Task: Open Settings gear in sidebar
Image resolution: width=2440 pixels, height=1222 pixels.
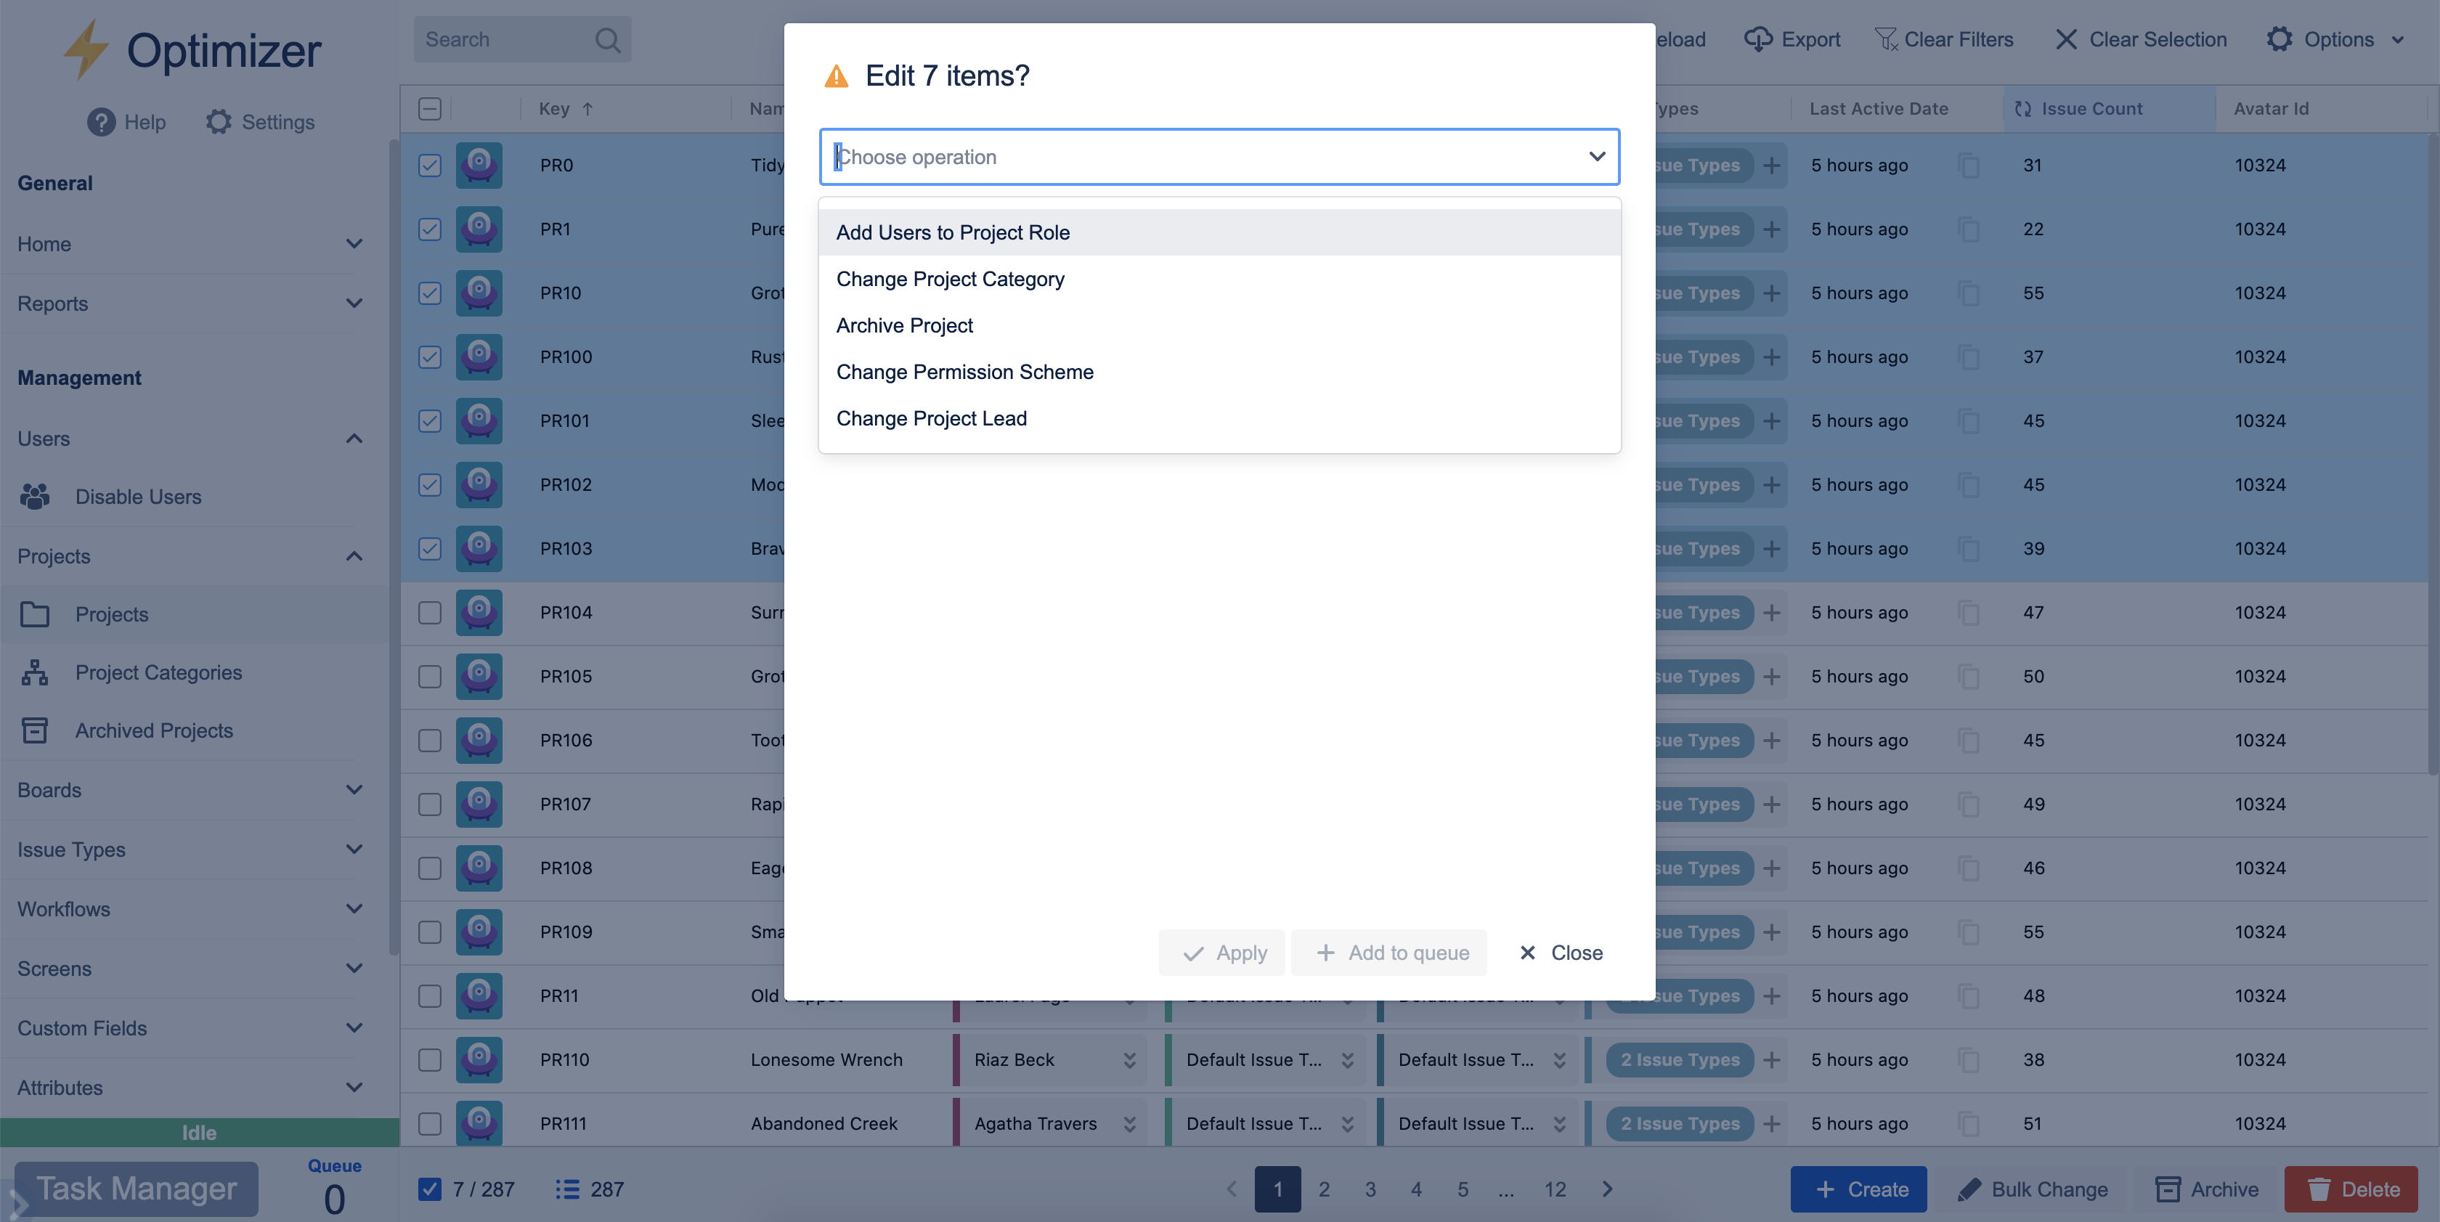Action: tap(219, 122)
